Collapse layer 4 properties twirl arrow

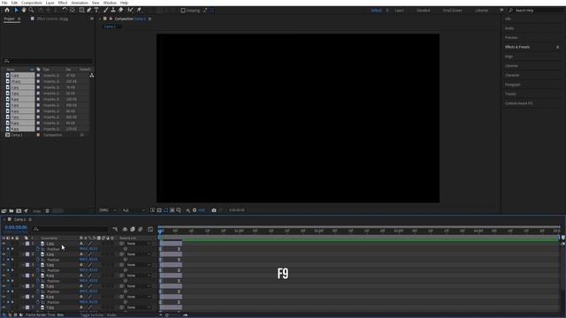(x=24, y=276)
